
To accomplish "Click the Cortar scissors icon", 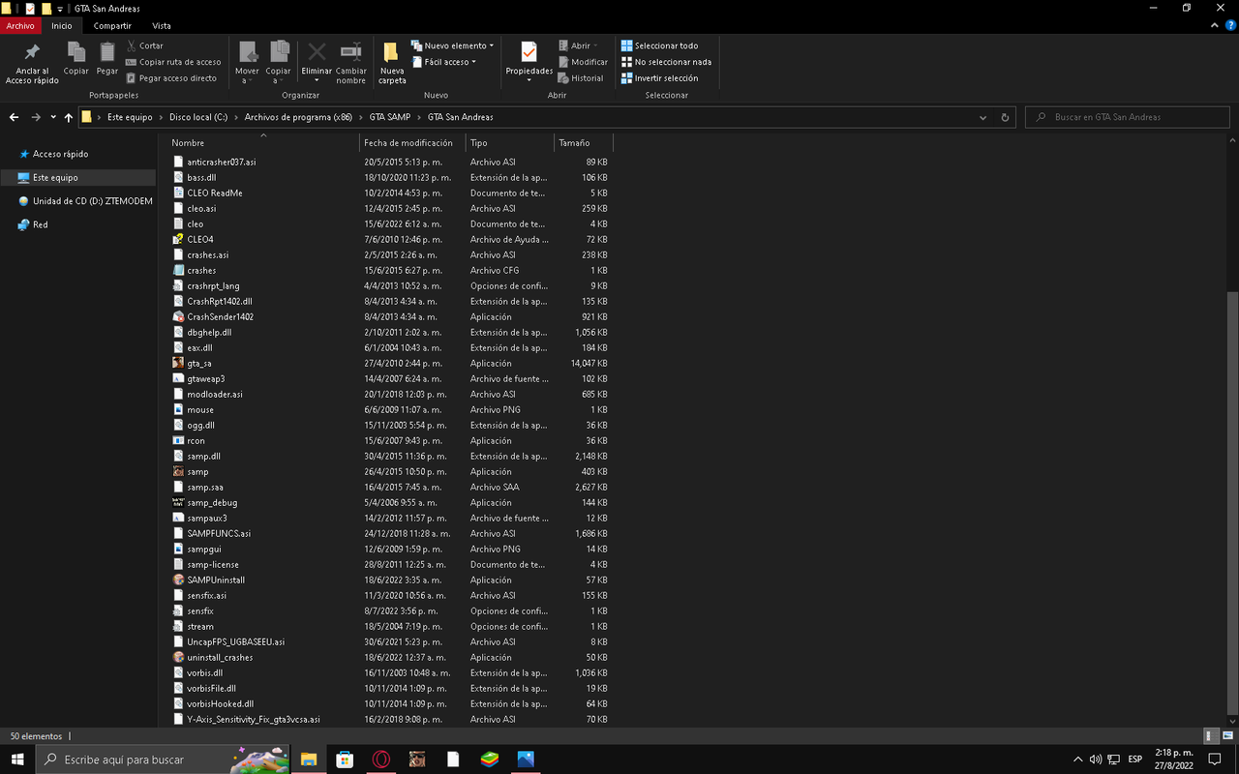I will click(x=132, y=45).
